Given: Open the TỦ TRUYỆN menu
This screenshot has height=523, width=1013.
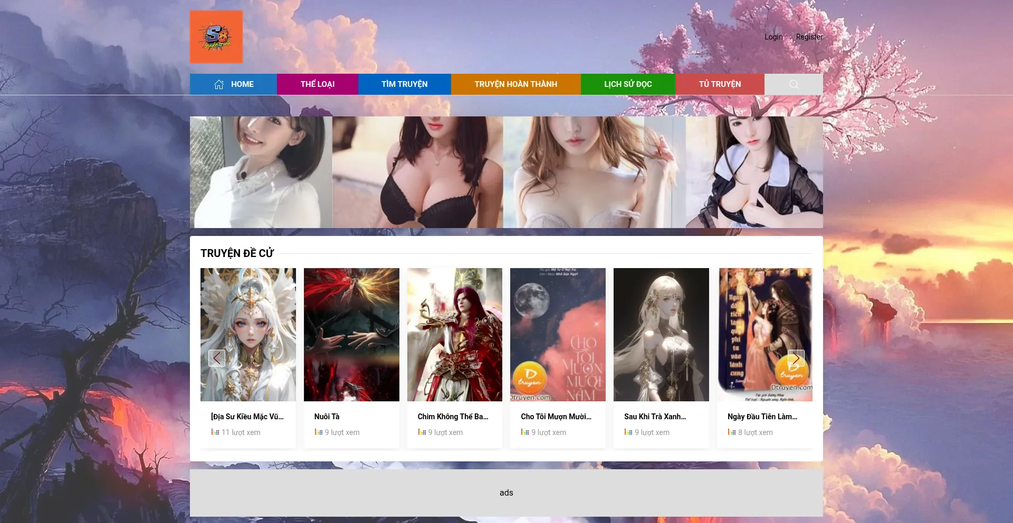Looking at the screenshot, I should 720,84.
